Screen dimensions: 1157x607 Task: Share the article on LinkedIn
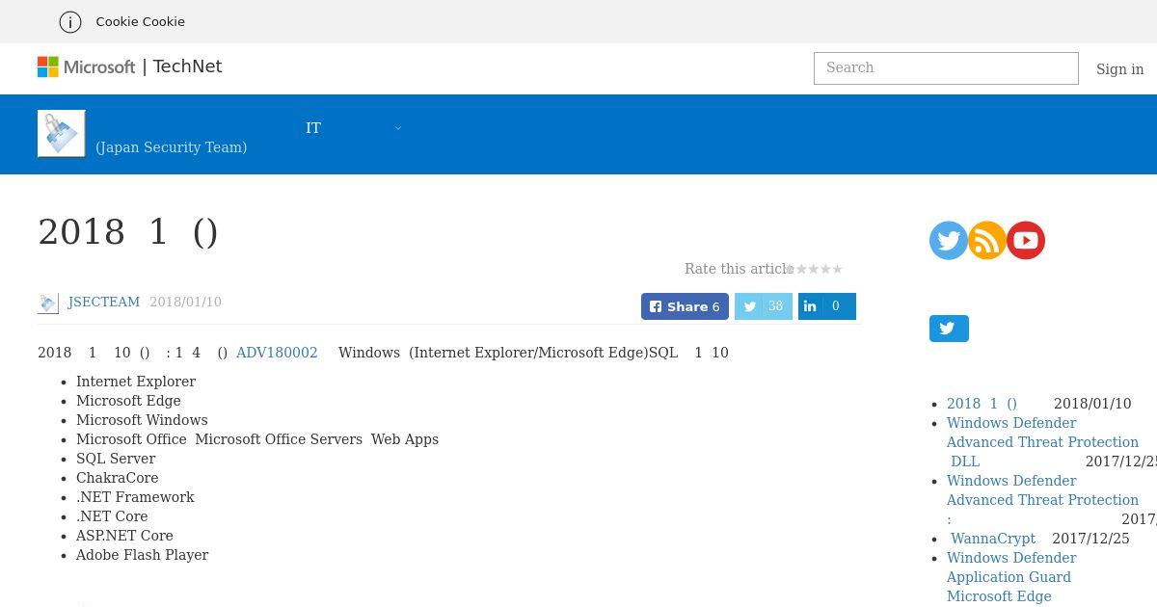(x=827, y=306)
